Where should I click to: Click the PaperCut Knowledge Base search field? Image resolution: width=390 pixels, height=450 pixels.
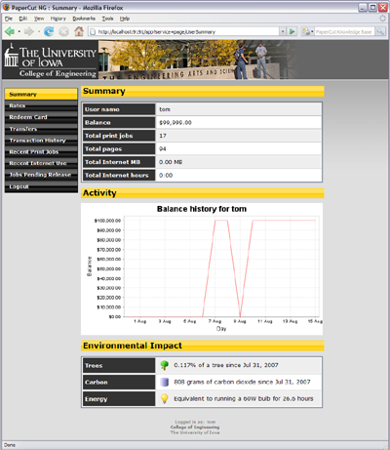(x=344, y=31)
